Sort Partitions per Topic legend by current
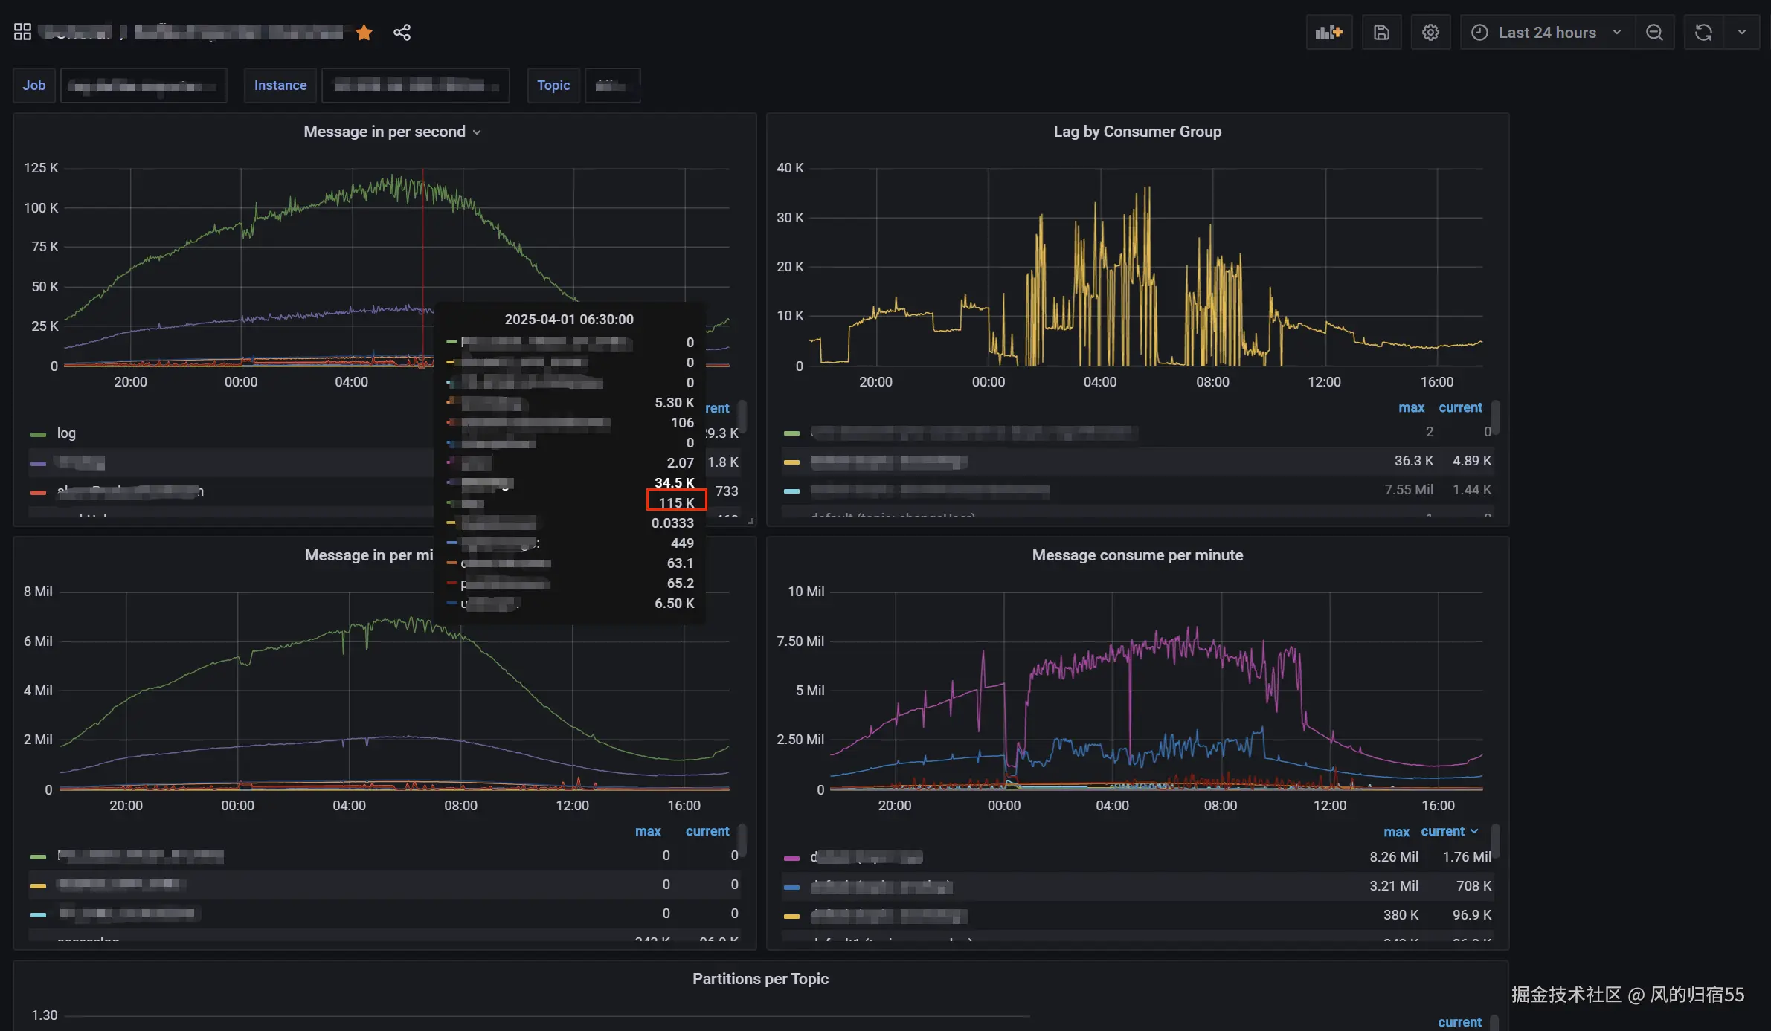Screen dimensions: 1771x1031 click(x=1459, y=1022)
